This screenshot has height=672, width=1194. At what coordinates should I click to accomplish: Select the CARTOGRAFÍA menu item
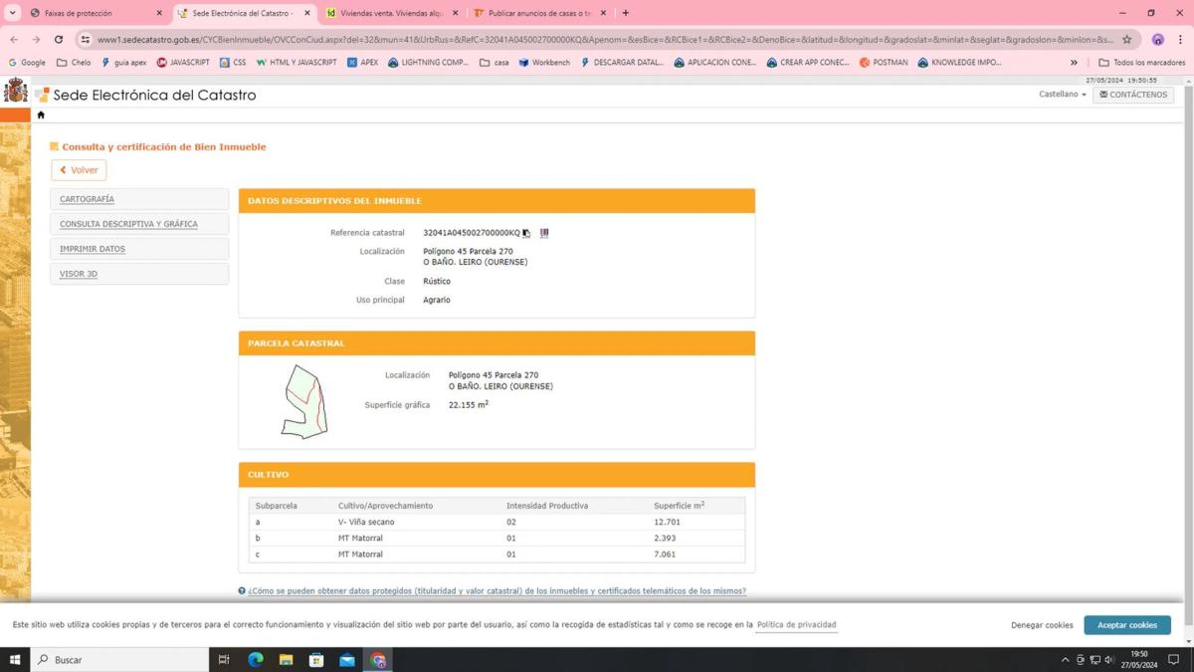(x=87, y=199)
